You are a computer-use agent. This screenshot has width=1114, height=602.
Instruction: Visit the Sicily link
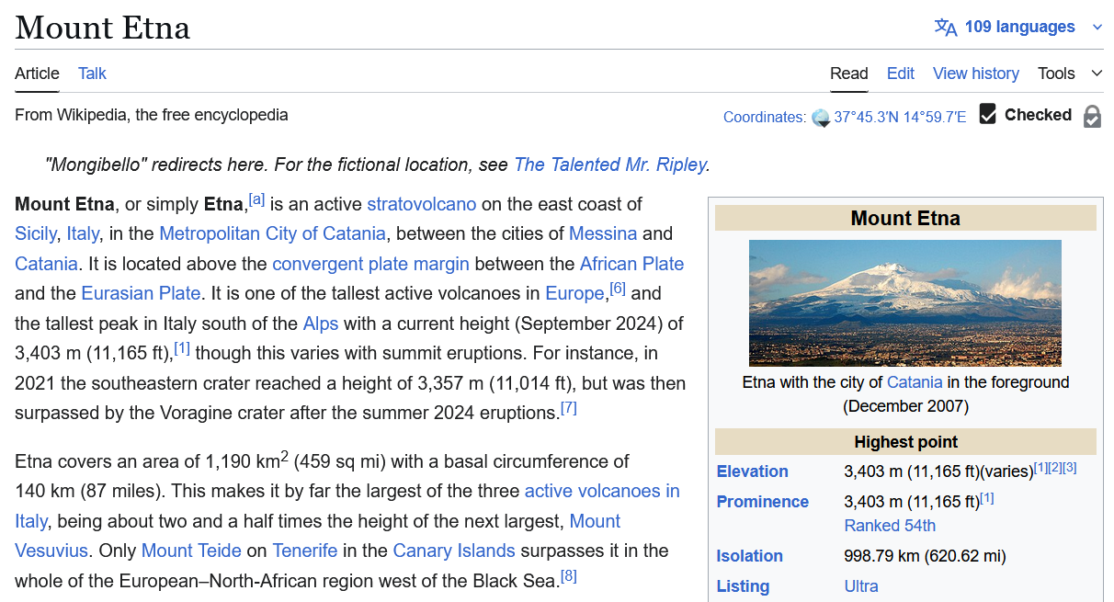point(36,233)
